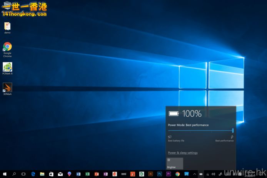Open the Windows Start menu
This screenshot has width=267, height=178.
(x=5, y=174)
